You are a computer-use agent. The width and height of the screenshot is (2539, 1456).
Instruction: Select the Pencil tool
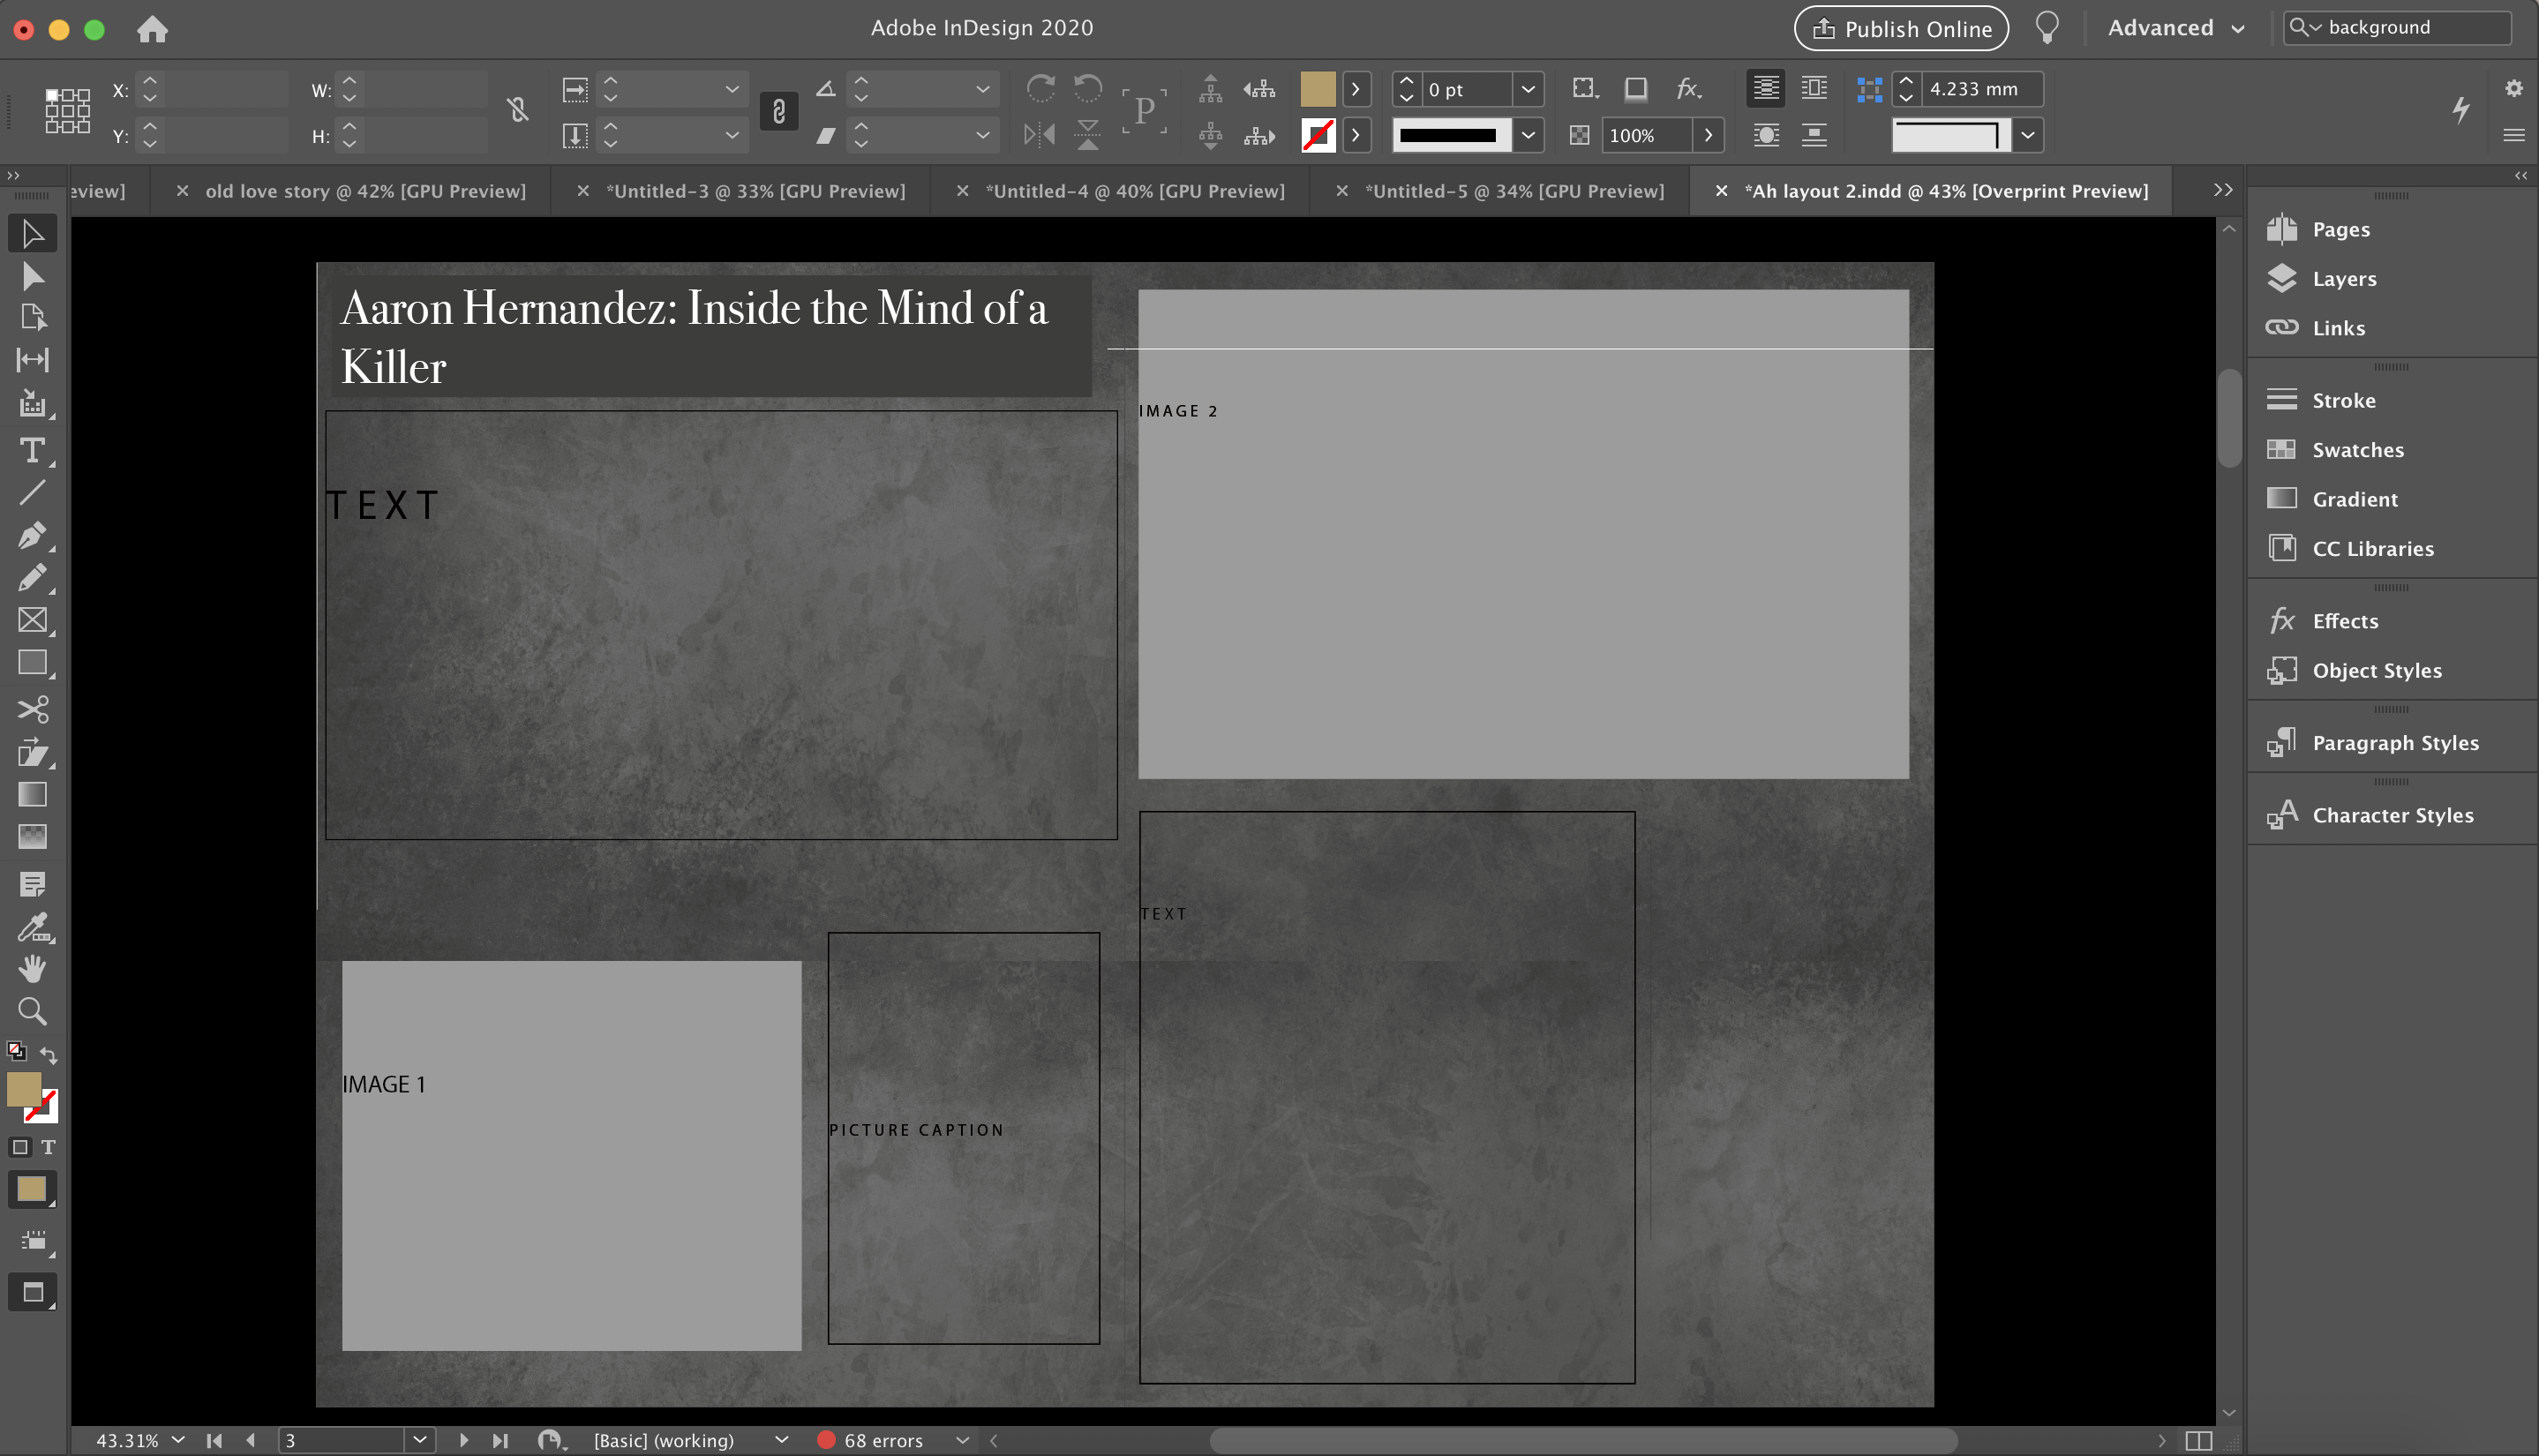pyautogui.click(x=32, y=578)
